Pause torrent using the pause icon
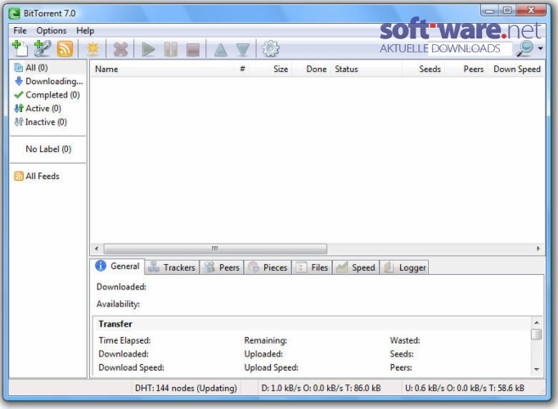Viewport: 558px width, 409px height. click(171, 49)
